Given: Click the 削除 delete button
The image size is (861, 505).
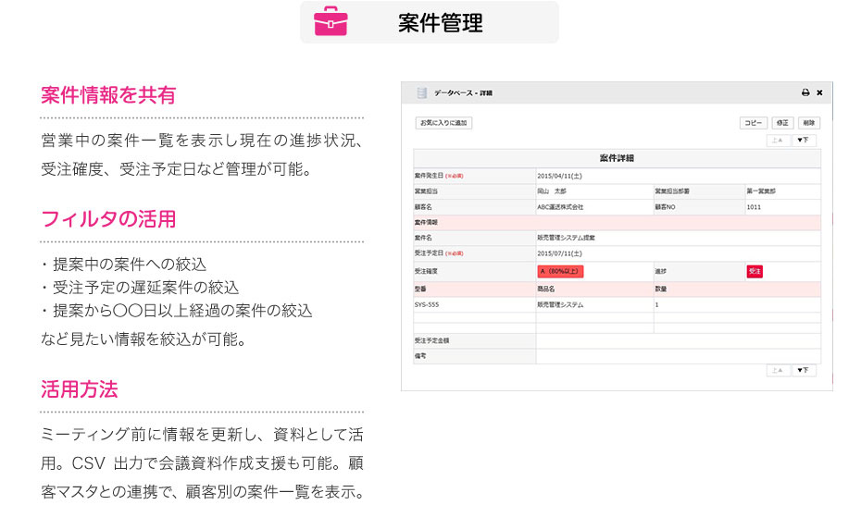Looking at the screenshot, I should tap(808, 123).
